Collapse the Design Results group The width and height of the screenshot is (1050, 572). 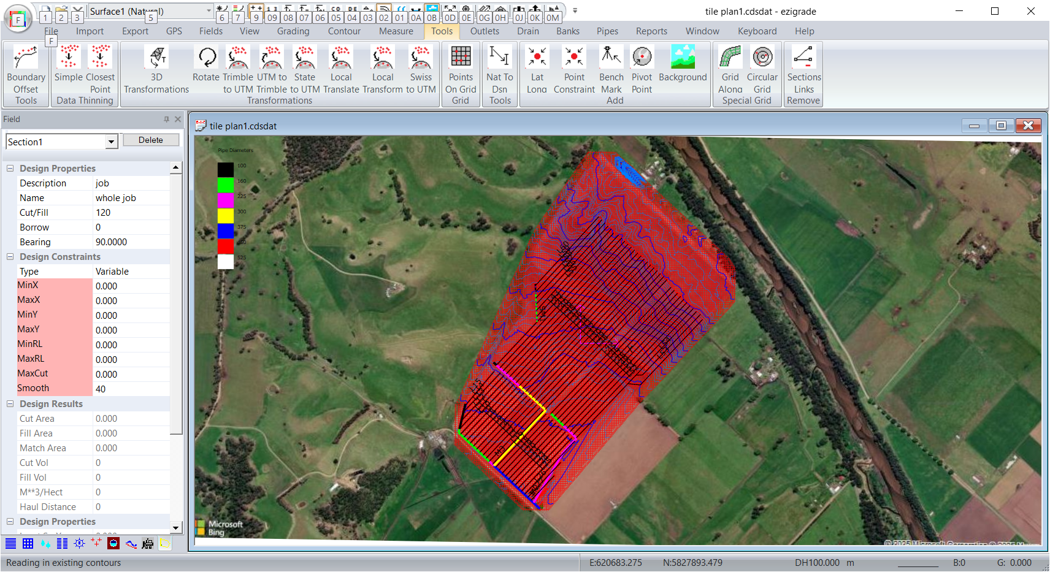(10, 404)
